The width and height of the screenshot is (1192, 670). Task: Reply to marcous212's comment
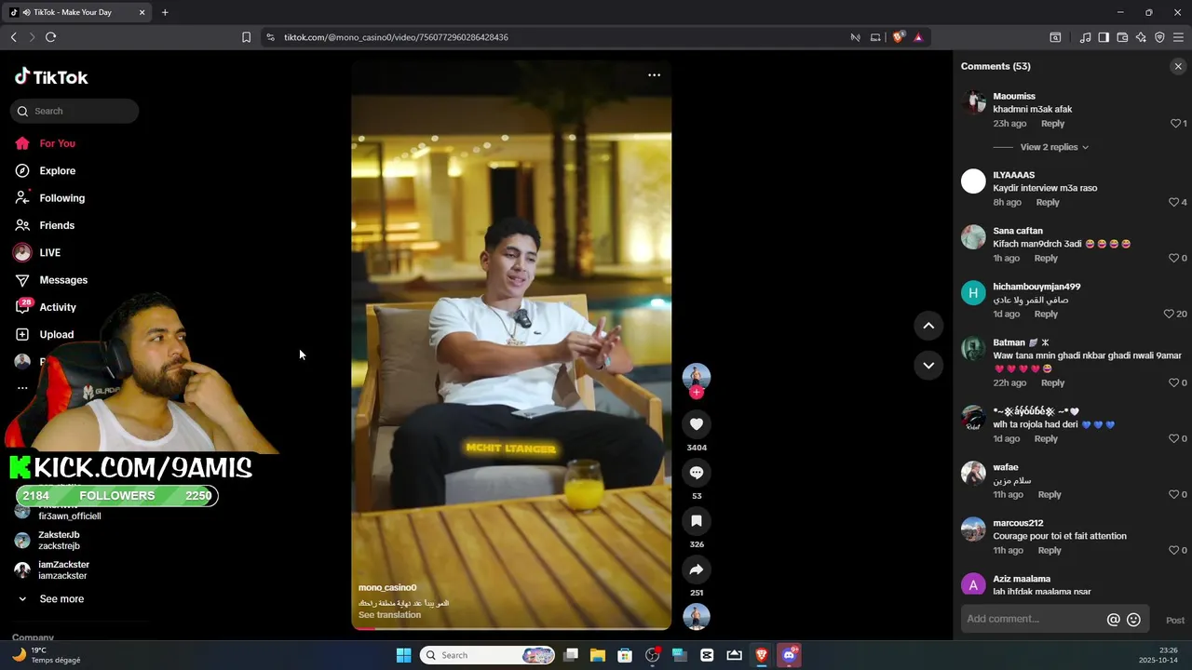coord(1050,551)
